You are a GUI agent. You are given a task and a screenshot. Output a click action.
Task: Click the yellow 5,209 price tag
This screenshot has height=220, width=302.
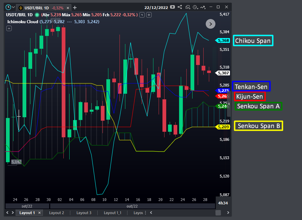click(223, 127)
